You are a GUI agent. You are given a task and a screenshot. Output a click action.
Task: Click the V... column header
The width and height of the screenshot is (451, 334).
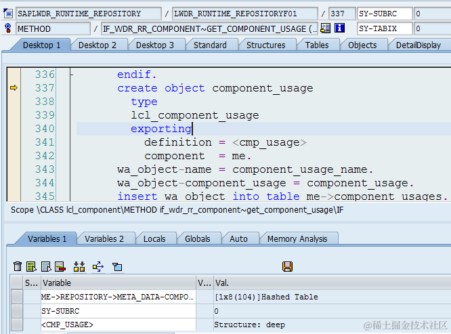click(x=205, y=283)
